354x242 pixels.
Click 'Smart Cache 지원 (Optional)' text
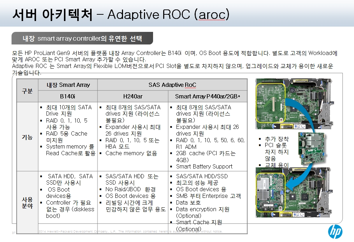pyautogui.click(x=199, y=226)
